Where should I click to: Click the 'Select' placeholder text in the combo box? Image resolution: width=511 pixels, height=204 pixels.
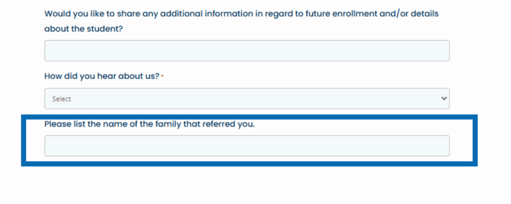tap(61, 99)
